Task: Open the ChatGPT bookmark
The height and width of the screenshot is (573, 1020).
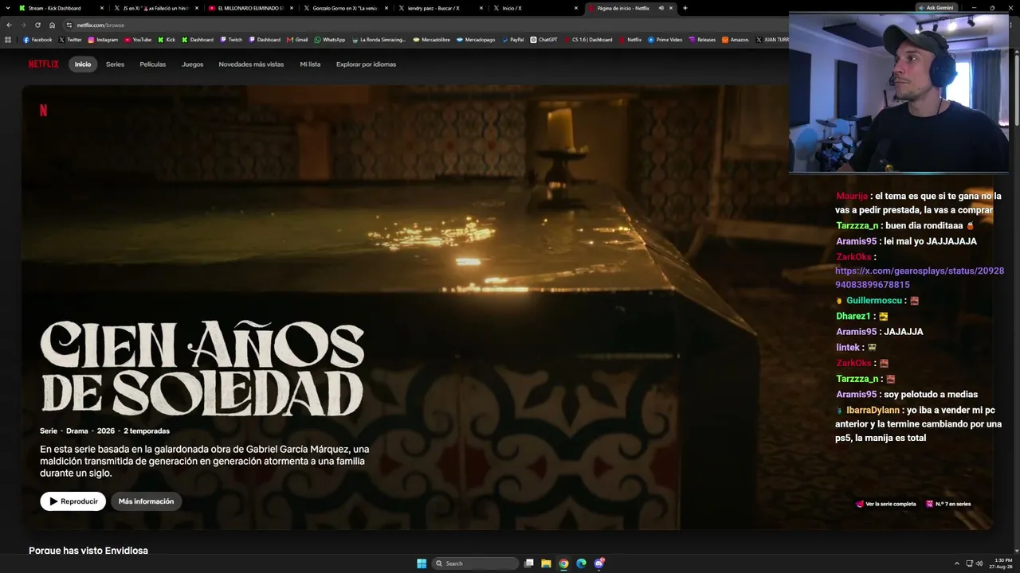Action: pos(544,40)
